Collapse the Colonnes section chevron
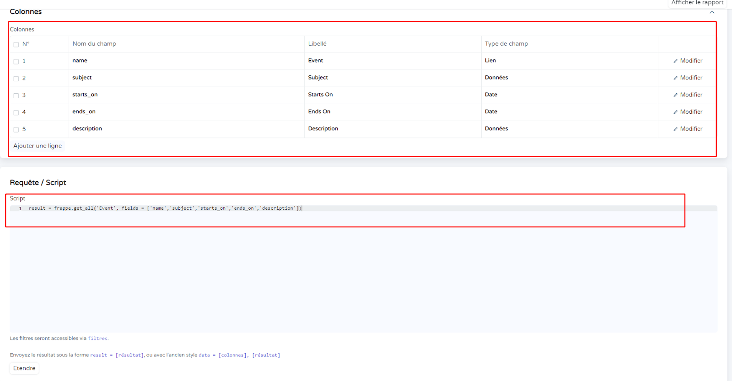The height and width of the screenshot is (381, 732). point(712,12)
